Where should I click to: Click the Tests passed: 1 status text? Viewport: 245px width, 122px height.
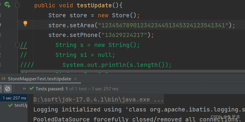52,89
